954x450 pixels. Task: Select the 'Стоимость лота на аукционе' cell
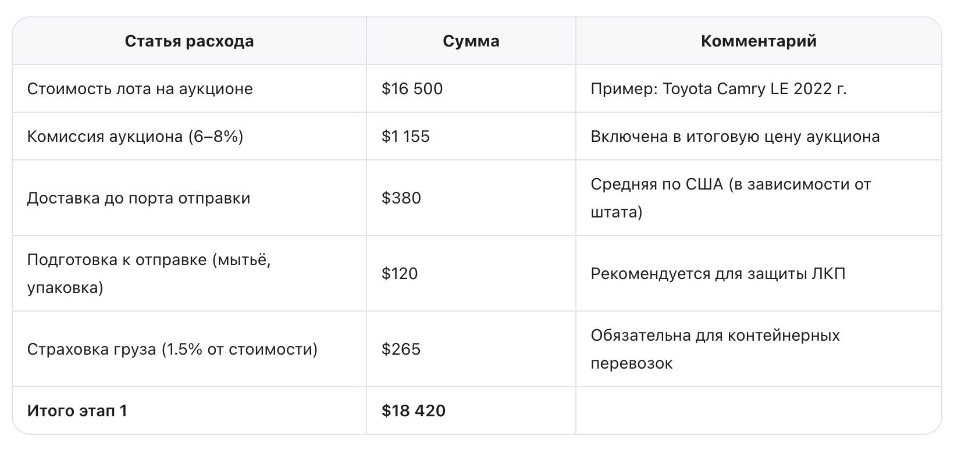pos(140,89)
